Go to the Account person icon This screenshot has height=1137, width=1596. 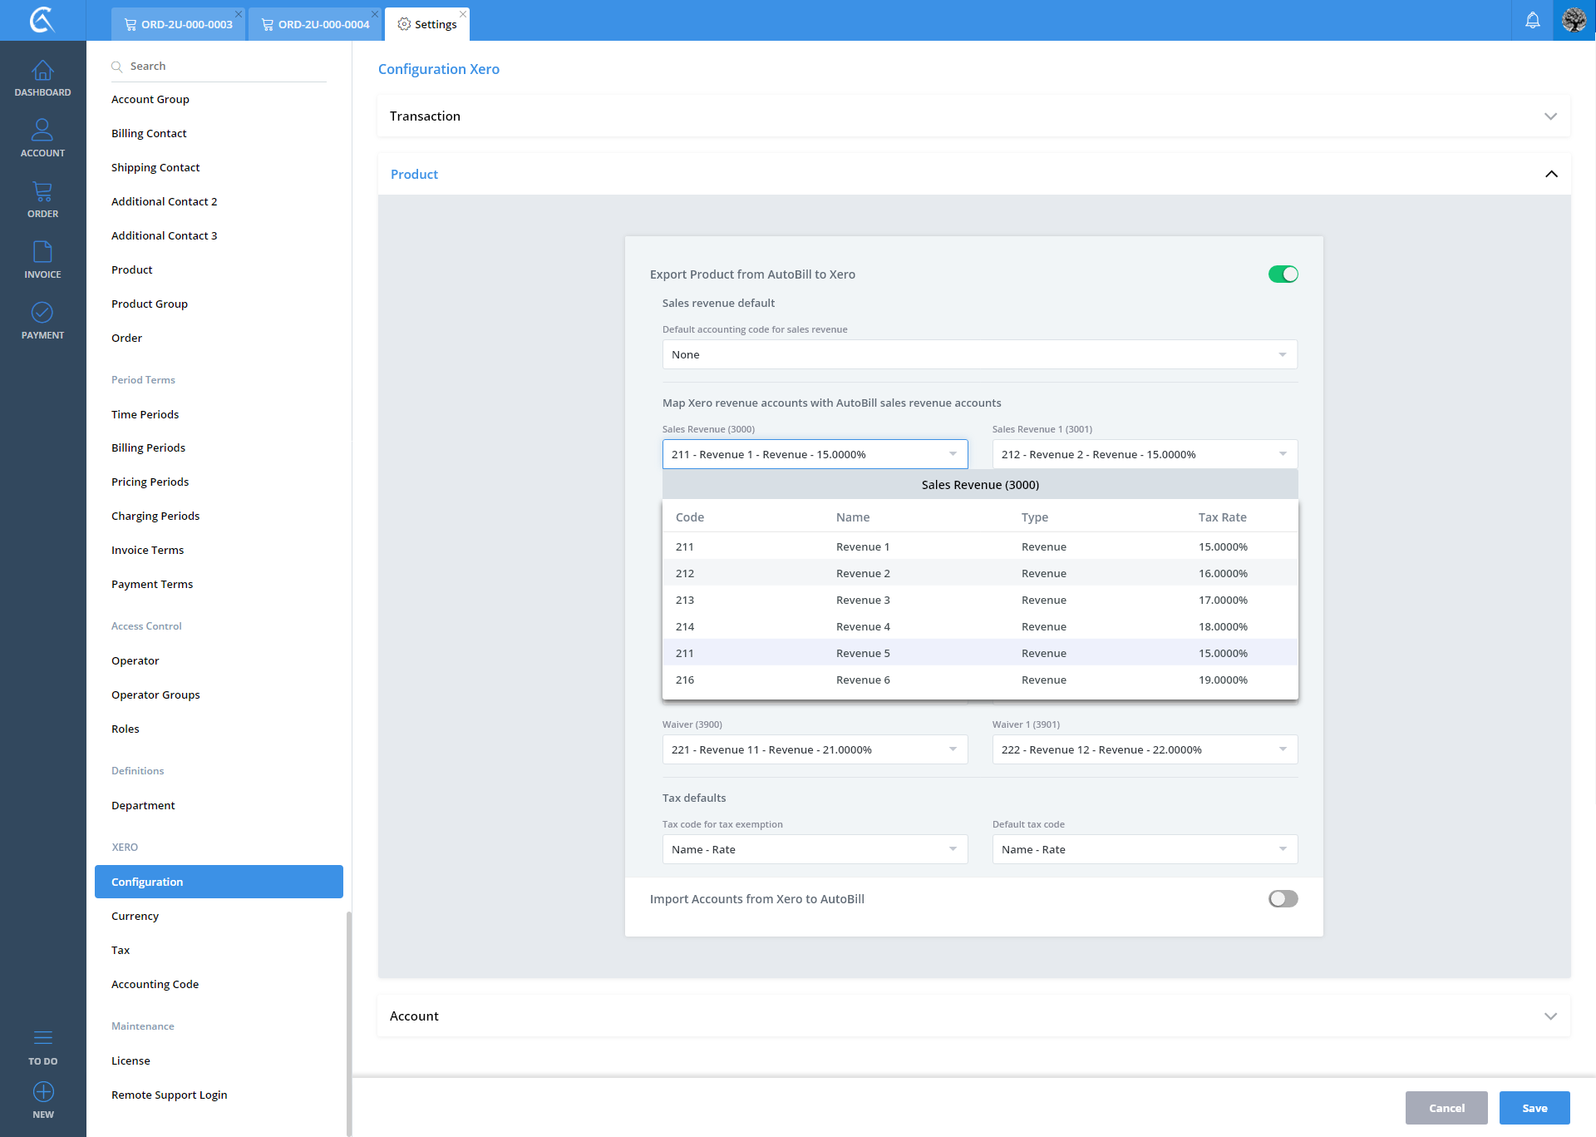[x=42, y=131]
